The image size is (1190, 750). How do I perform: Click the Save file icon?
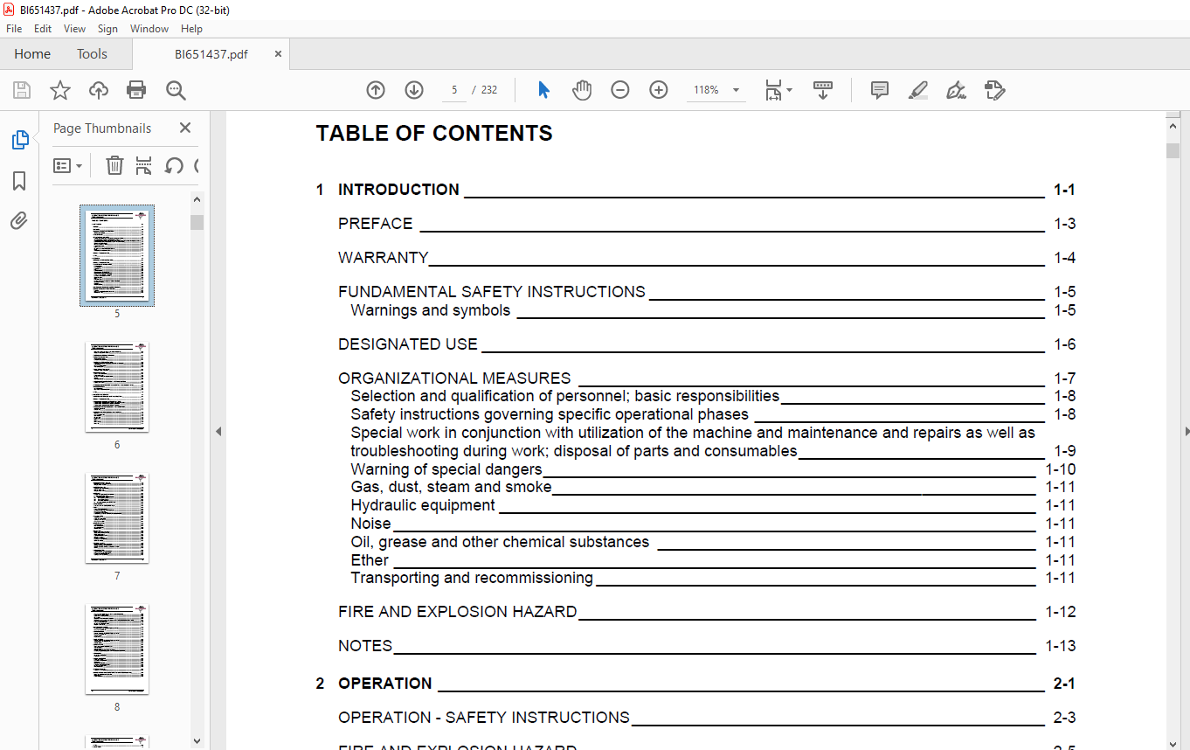click(22, 90)
